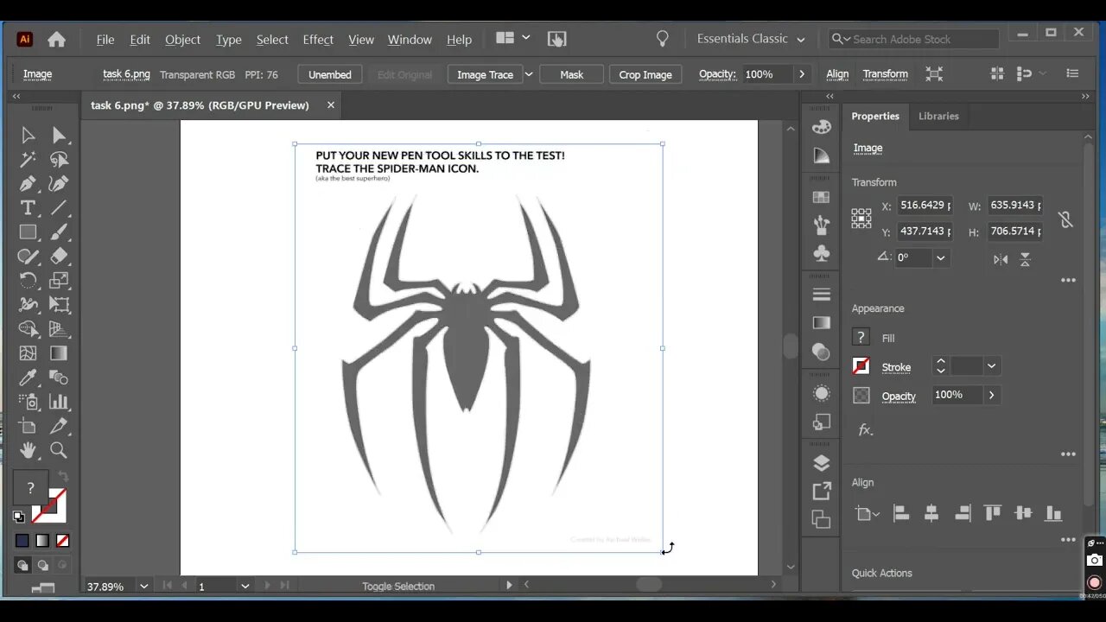Open the Effect menu
The width and height of the screenshot is (1106, 622).
(x=318, y=40)
